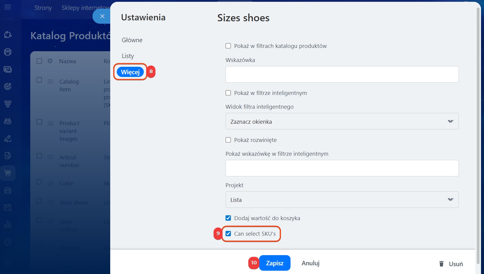Click the gear icon in the table header
The image size is (484, 274).
(x=50, y=61)
